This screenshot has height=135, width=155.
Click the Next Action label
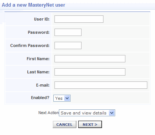point(49,113)
